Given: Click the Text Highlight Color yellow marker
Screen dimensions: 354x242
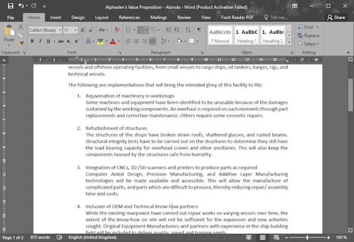Looking at the screenshot, I should coord(100,41).
